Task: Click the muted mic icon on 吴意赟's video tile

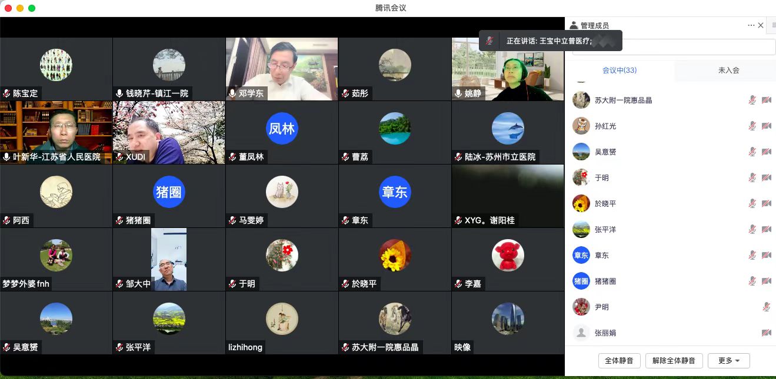Action: tap(6, 347)
